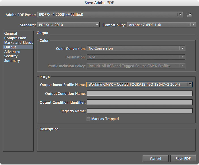Image resolution: width=199 pixels, height=165 pixels.
Task: Focus the Registry Name field
Action: click(x=140, y=111)
